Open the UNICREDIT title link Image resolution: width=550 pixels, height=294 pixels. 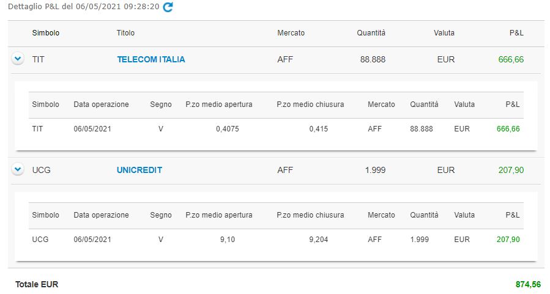pyautogui.click(x=139, y=171)
